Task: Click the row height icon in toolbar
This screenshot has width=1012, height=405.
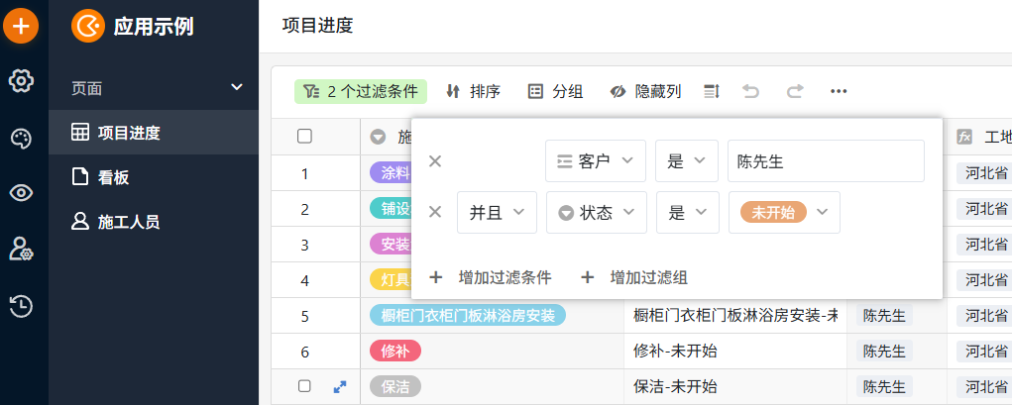Action: [711, 92]
